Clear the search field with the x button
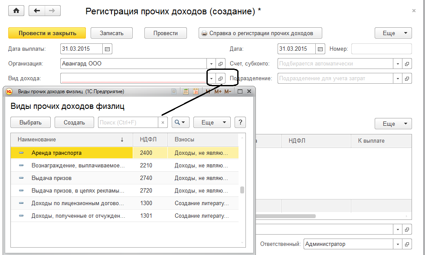The height and width of the screenshot is (255, 425). pyautogui.click(x=163, y=123)
